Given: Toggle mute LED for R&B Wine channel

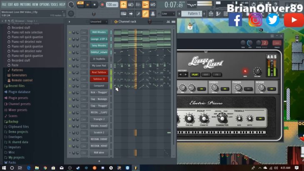Looking at the screenshot, I should click(70, 153).
